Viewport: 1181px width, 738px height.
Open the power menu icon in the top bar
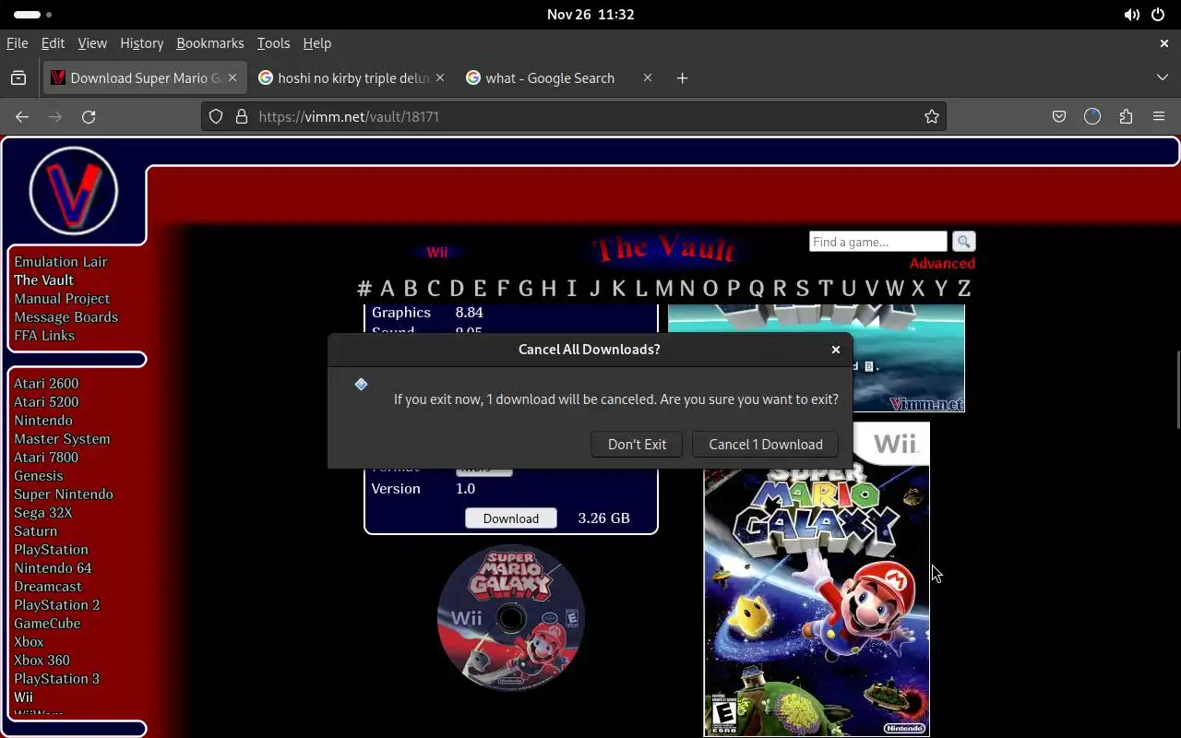point(1158,15)
